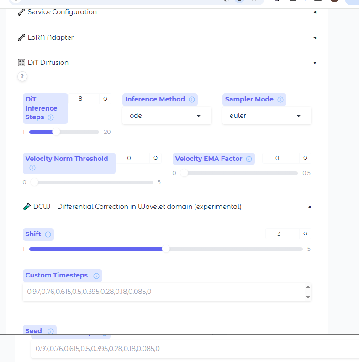The image size is (359, 362).
Task: Click the DiT Inference Steps slider
Action: coord(64,132)
